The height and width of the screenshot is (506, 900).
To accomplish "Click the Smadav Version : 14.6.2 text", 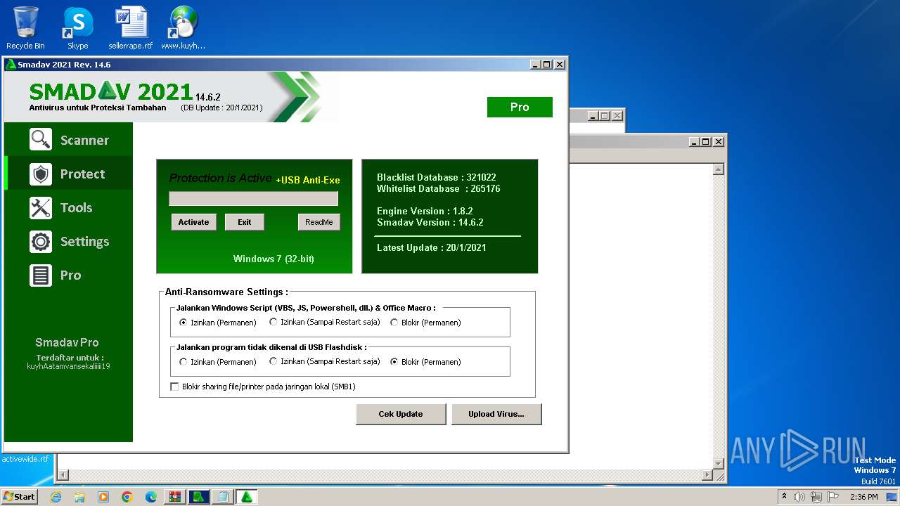I will click(x=430, y=222).
